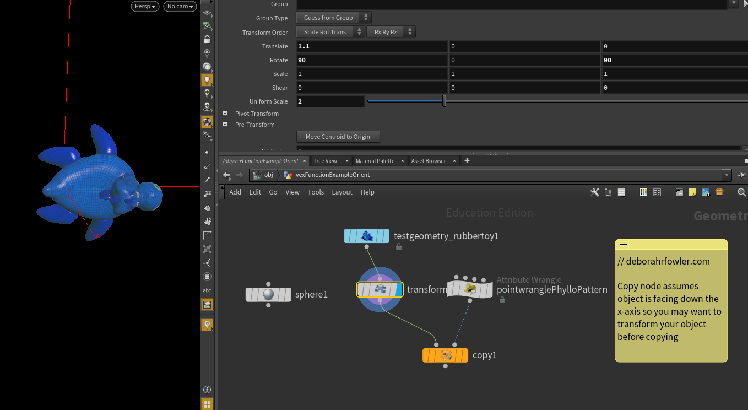
Task: Click the orange copy1 node
Action: coord(445,355)
